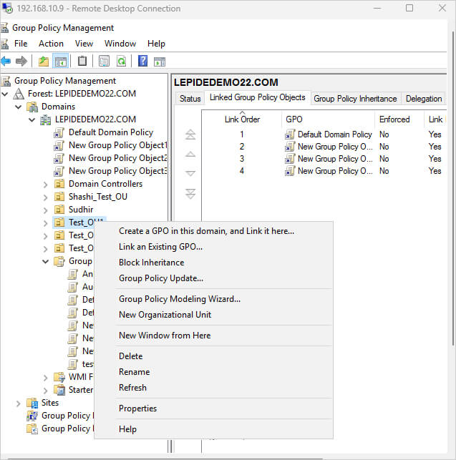The width and height of the screenshot is (456, 460).
Task: Open the File menu
Action: (21, 44)
